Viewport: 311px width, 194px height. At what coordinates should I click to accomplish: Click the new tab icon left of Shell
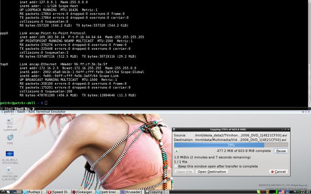2,109
